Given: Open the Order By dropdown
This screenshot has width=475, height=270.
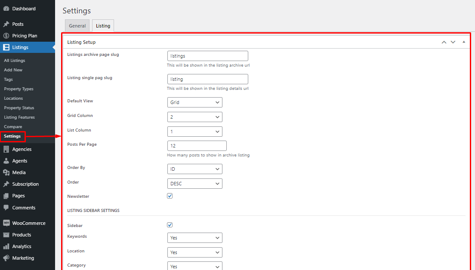Looking at the screenshot, I should click(194, 169).
